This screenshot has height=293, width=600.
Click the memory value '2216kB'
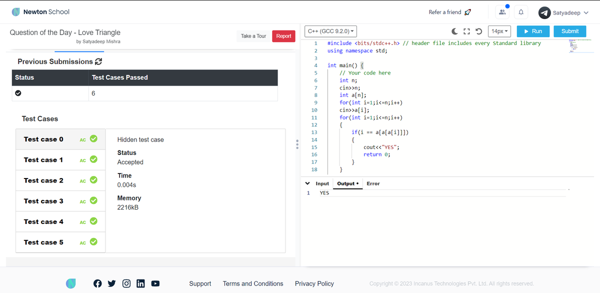pos(127,207)
